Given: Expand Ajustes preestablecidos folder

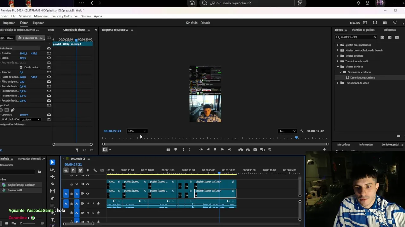Looking at the screenshot, I should tap(337, 45).
